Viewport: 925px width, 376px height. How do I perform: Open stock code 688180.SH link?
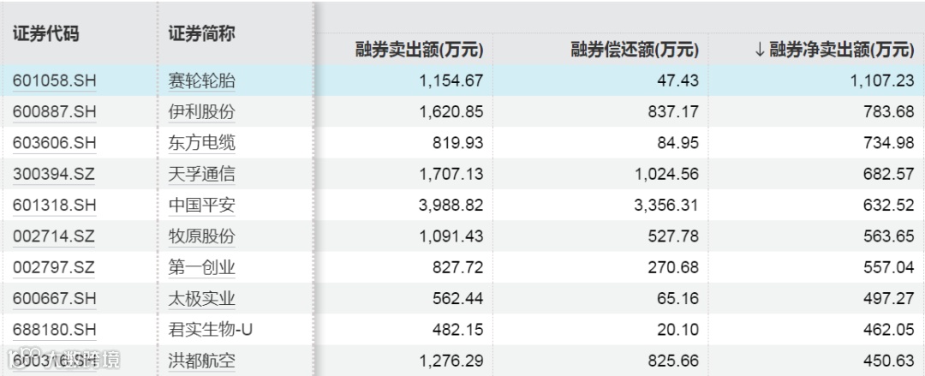54,330
